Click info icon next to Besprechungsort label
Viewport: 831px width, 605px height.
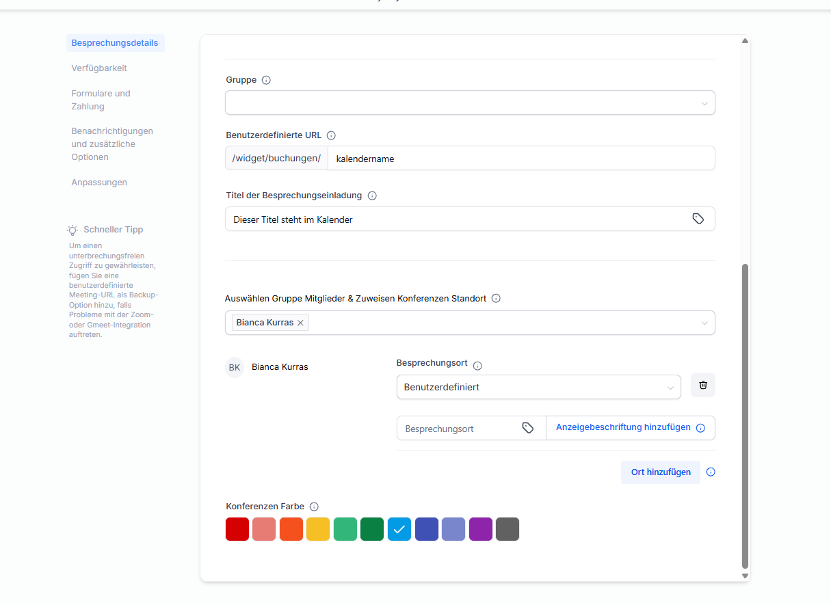coord(477,366)
